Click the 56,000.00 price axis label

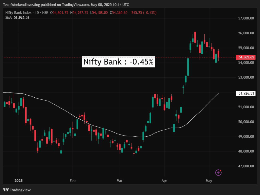[x=246, y=33]
